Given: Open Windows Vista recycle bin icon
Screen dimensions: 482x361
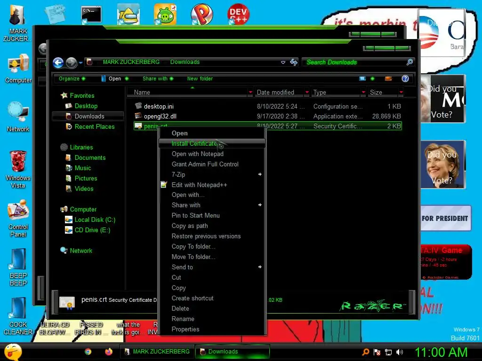Looking at the screenshot, I should pyautogui.click(x=18, y=169).
